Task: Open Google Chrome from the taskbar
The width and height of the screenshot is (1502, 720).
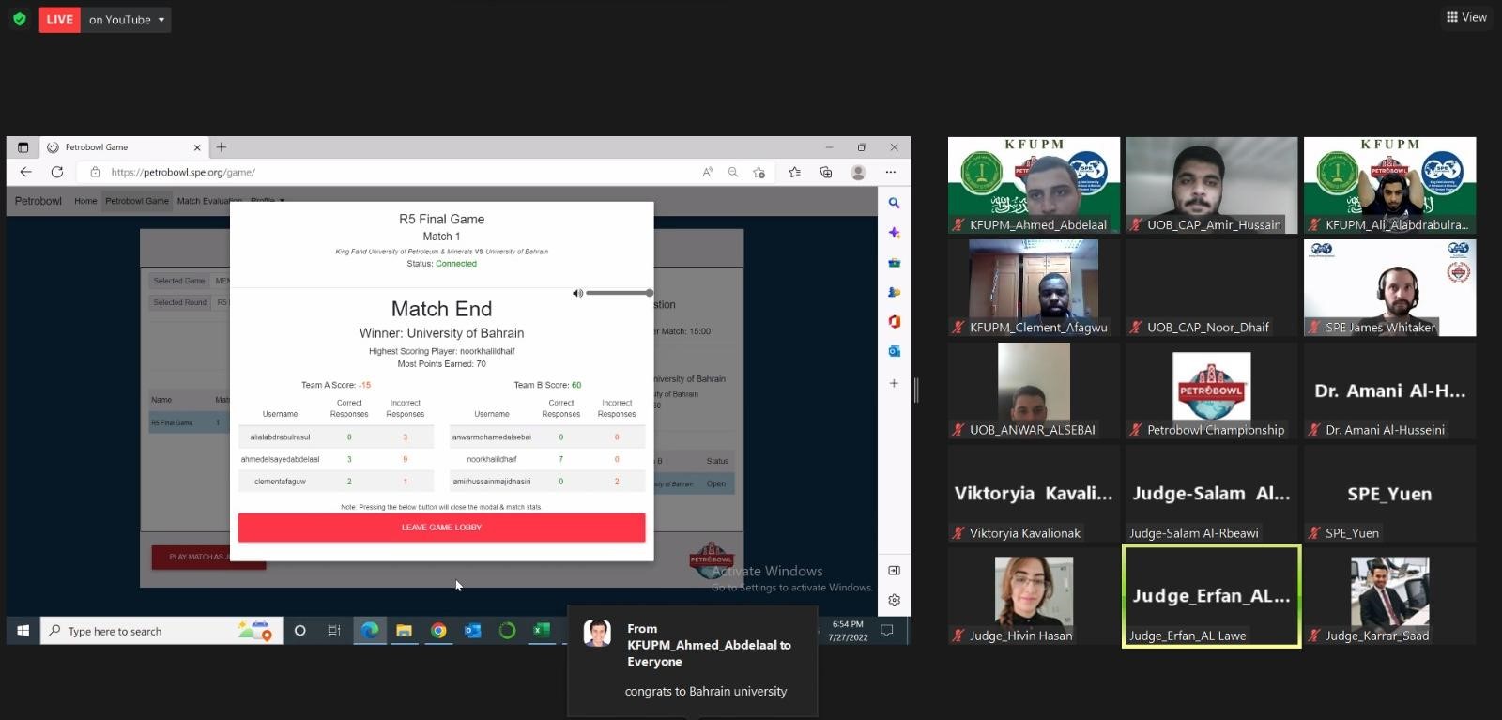Action: 438,631
